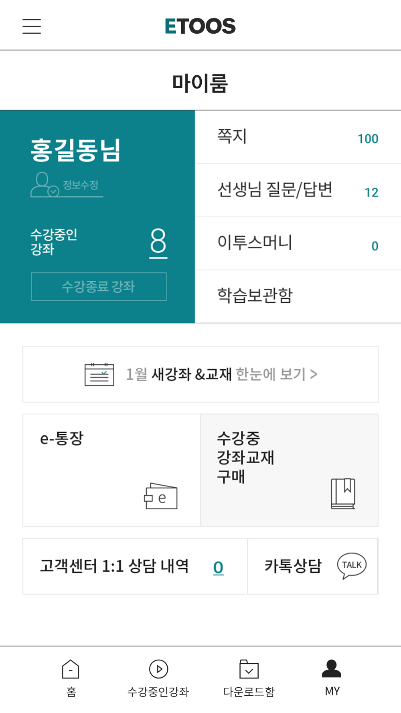
Task: Tap the calendar icon in the banner
Action: pyautogui.click(x=99, y=375)
